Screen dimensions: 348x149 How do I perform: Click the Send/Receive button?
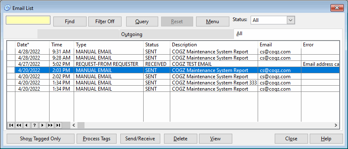coord(140,139)
